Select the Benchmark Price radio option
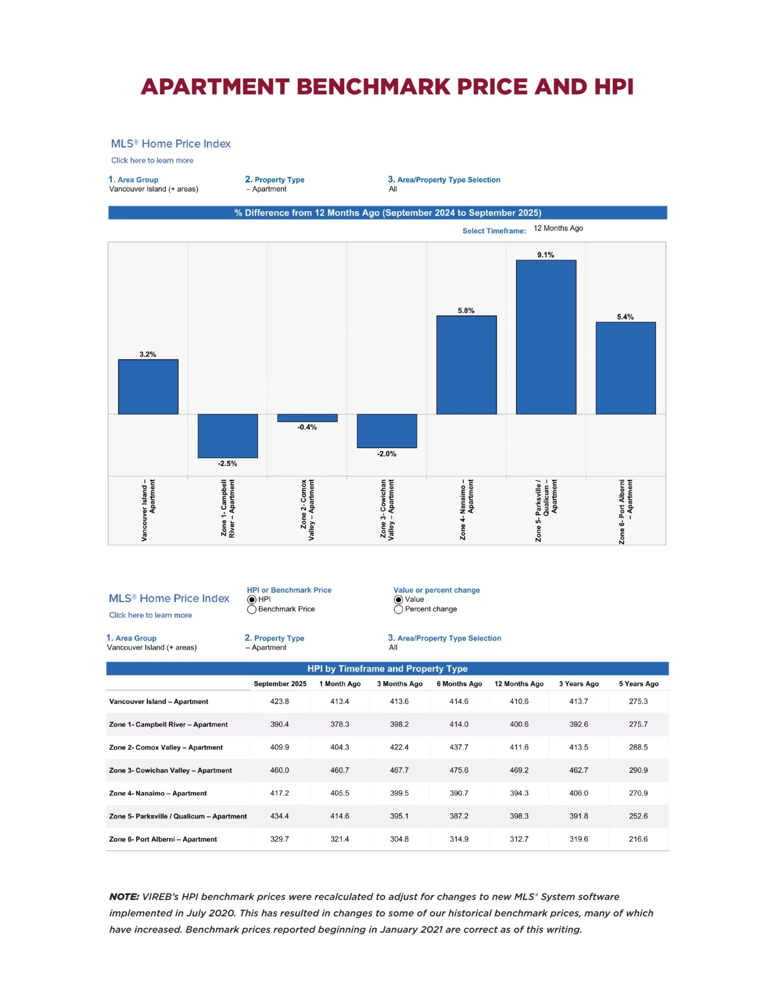Viewport: 775px width, 1003px height. point(252,609)
